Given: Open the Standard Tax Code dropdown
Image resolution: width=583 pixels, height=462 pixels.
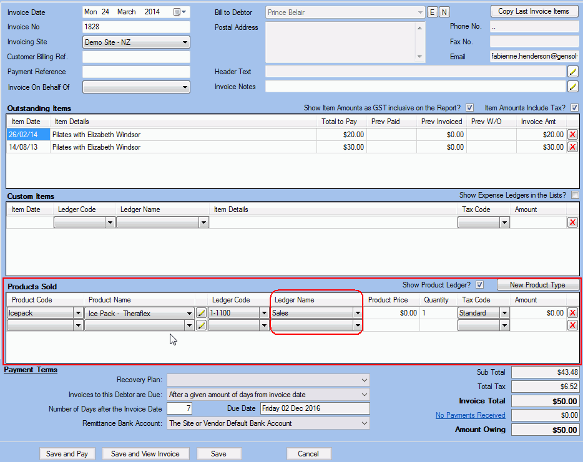Looking at the screenshot, I should click(504, 313).
